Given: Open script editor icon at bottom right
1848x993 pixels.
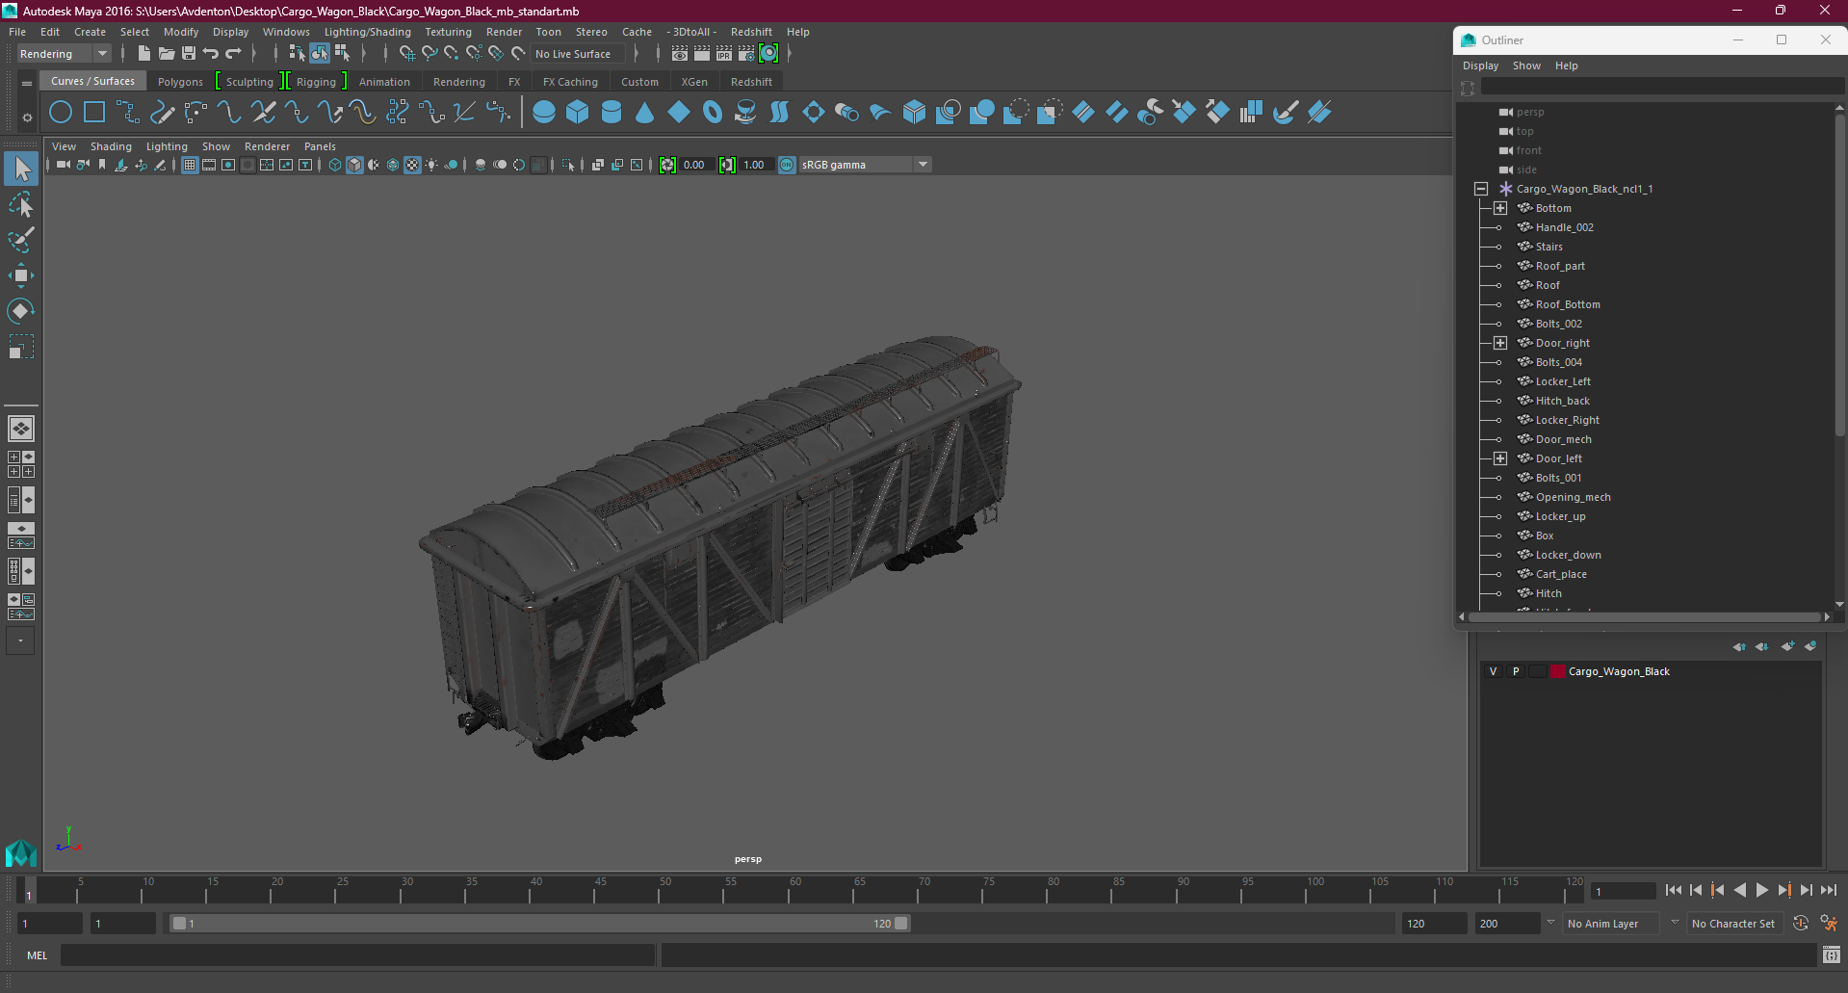Looking at the screenshot, I should click(x=1832, y=955).
